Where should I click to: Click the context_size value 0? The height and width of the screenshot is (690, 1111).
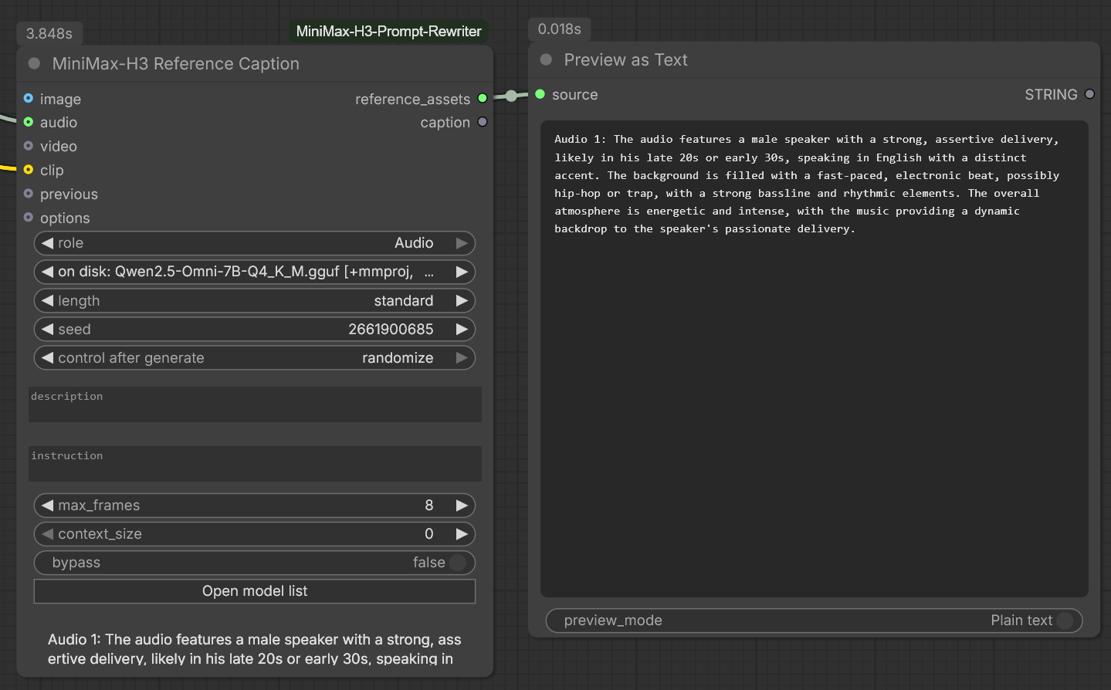pos(429,534)
